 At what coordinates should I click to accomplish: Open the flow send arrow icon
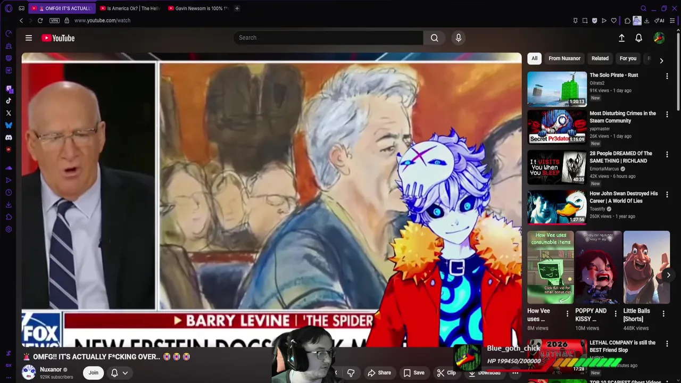604,21
